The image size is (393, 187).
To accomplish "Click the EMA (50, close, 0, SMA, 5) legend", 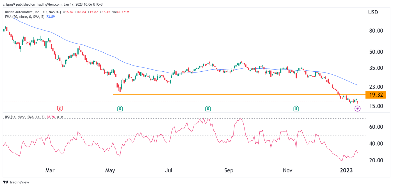I will [24, 17].
